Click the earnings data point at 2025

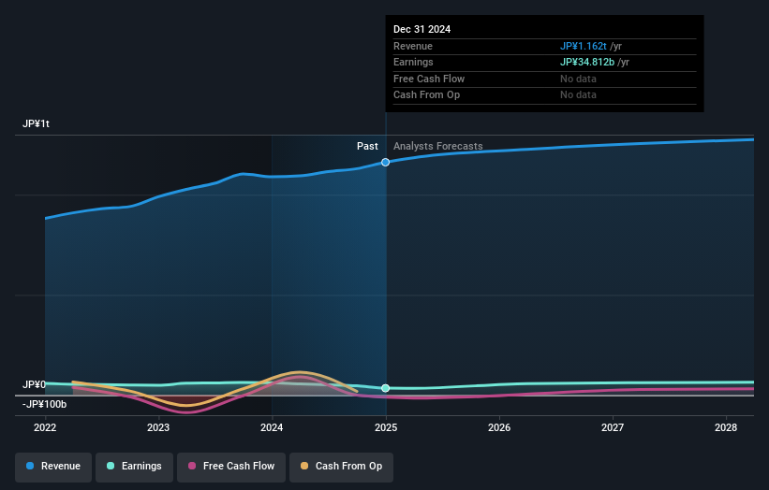click(386, 388)
